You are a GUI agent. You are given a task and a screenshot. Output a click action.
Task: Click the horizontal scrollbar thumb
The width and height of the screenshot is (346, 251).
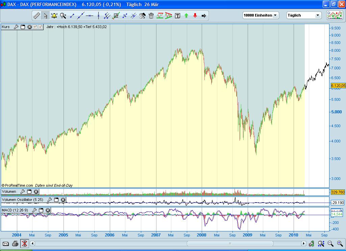point(230,244)
